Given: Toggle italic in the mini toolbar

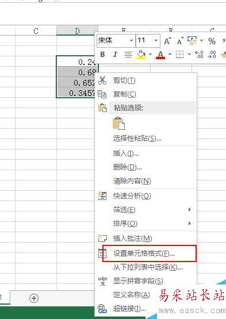Looking at the screenshot, I should click(115, 55).
